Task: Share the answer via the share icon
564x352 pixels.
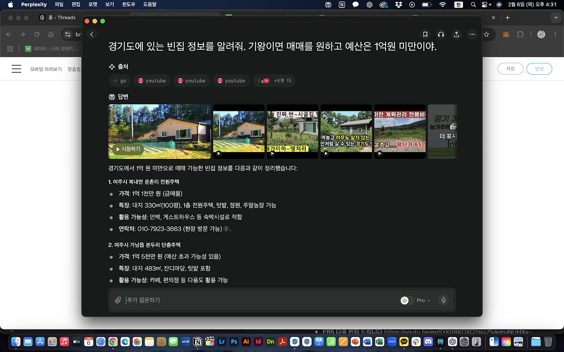Action: point(456,34)
